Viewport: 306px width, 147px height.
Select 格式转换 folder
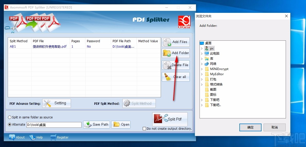(x=216, y=84)
